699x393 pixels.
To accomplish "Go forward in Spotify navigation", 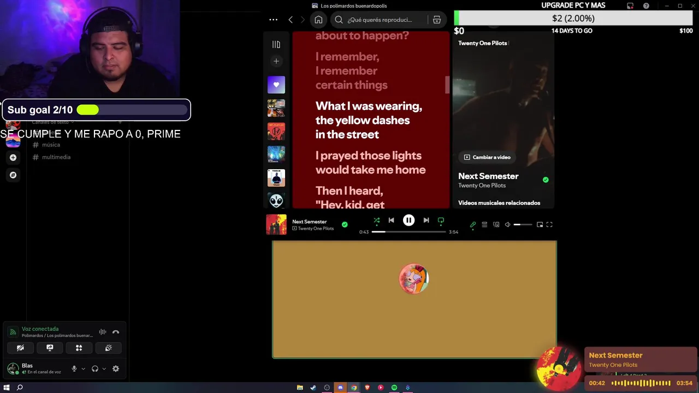I will [x=303, y=20].
